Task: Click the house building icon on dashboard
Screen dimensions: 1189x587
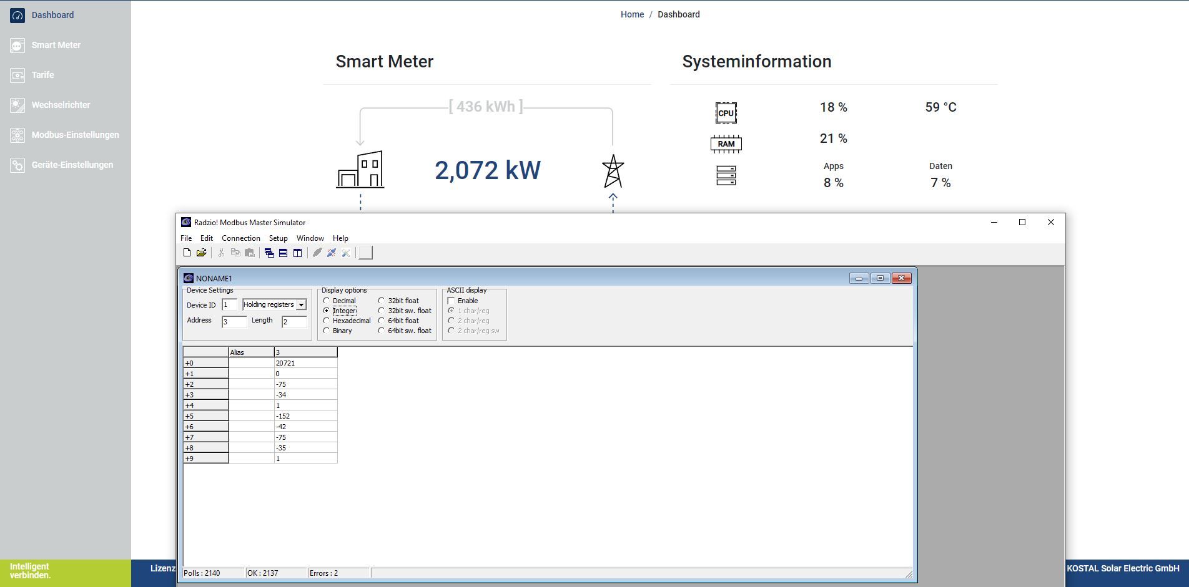Action: click(360, 169)
